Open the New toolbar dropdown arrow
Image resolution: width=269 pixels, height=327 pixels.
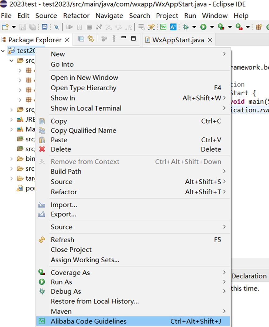pos(14,27)
